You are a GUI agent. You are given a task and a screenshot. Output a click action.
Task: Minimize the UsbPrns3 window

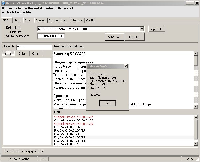point(187,3)
